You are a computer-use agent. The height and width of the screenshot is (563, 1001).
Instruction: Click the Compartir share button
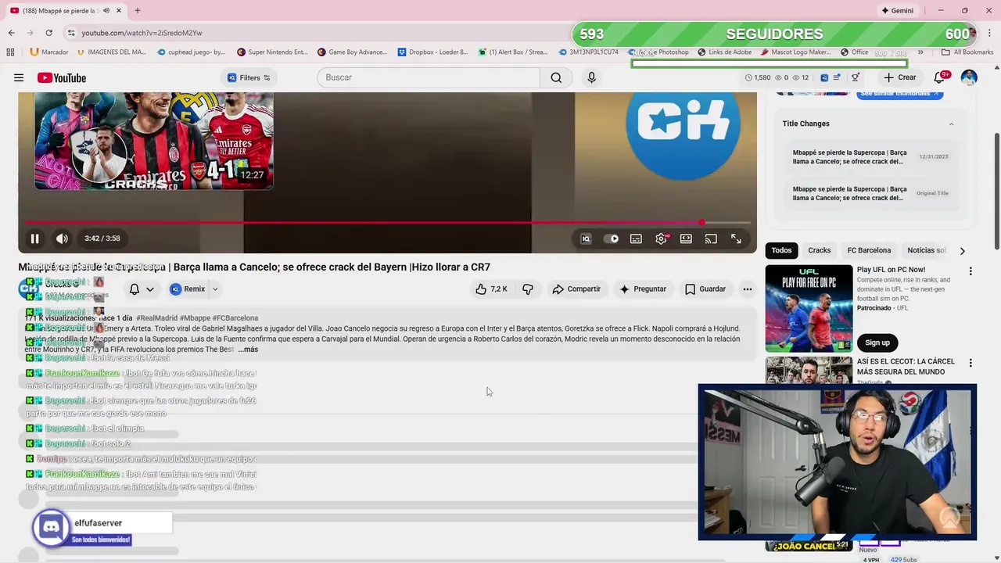coord(576,289)
